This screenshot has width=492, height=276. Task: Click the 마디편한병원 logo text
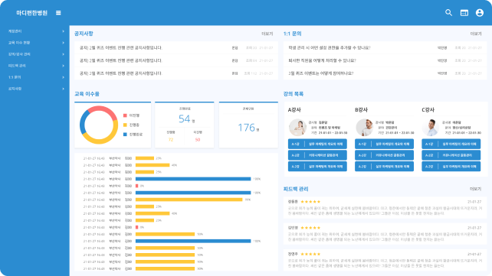(31, 13)
